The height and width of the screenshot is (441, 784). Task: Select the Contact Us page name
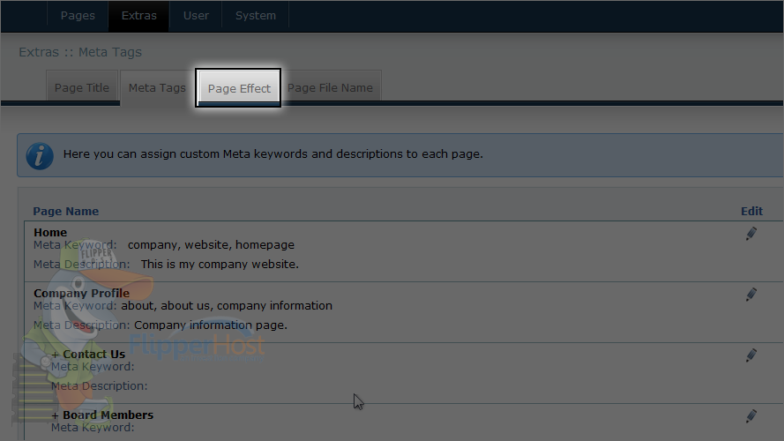[x=94, y=354]
